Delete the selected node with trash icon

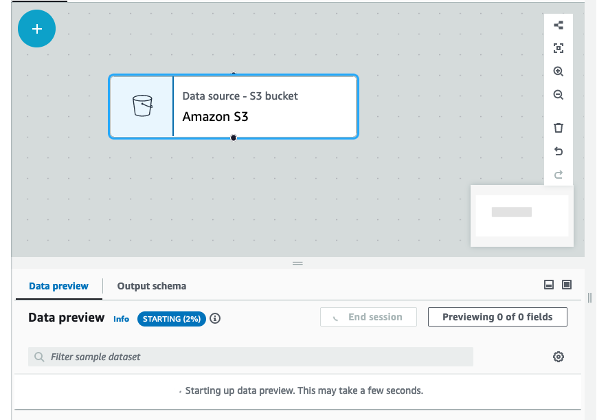[558, 127]
